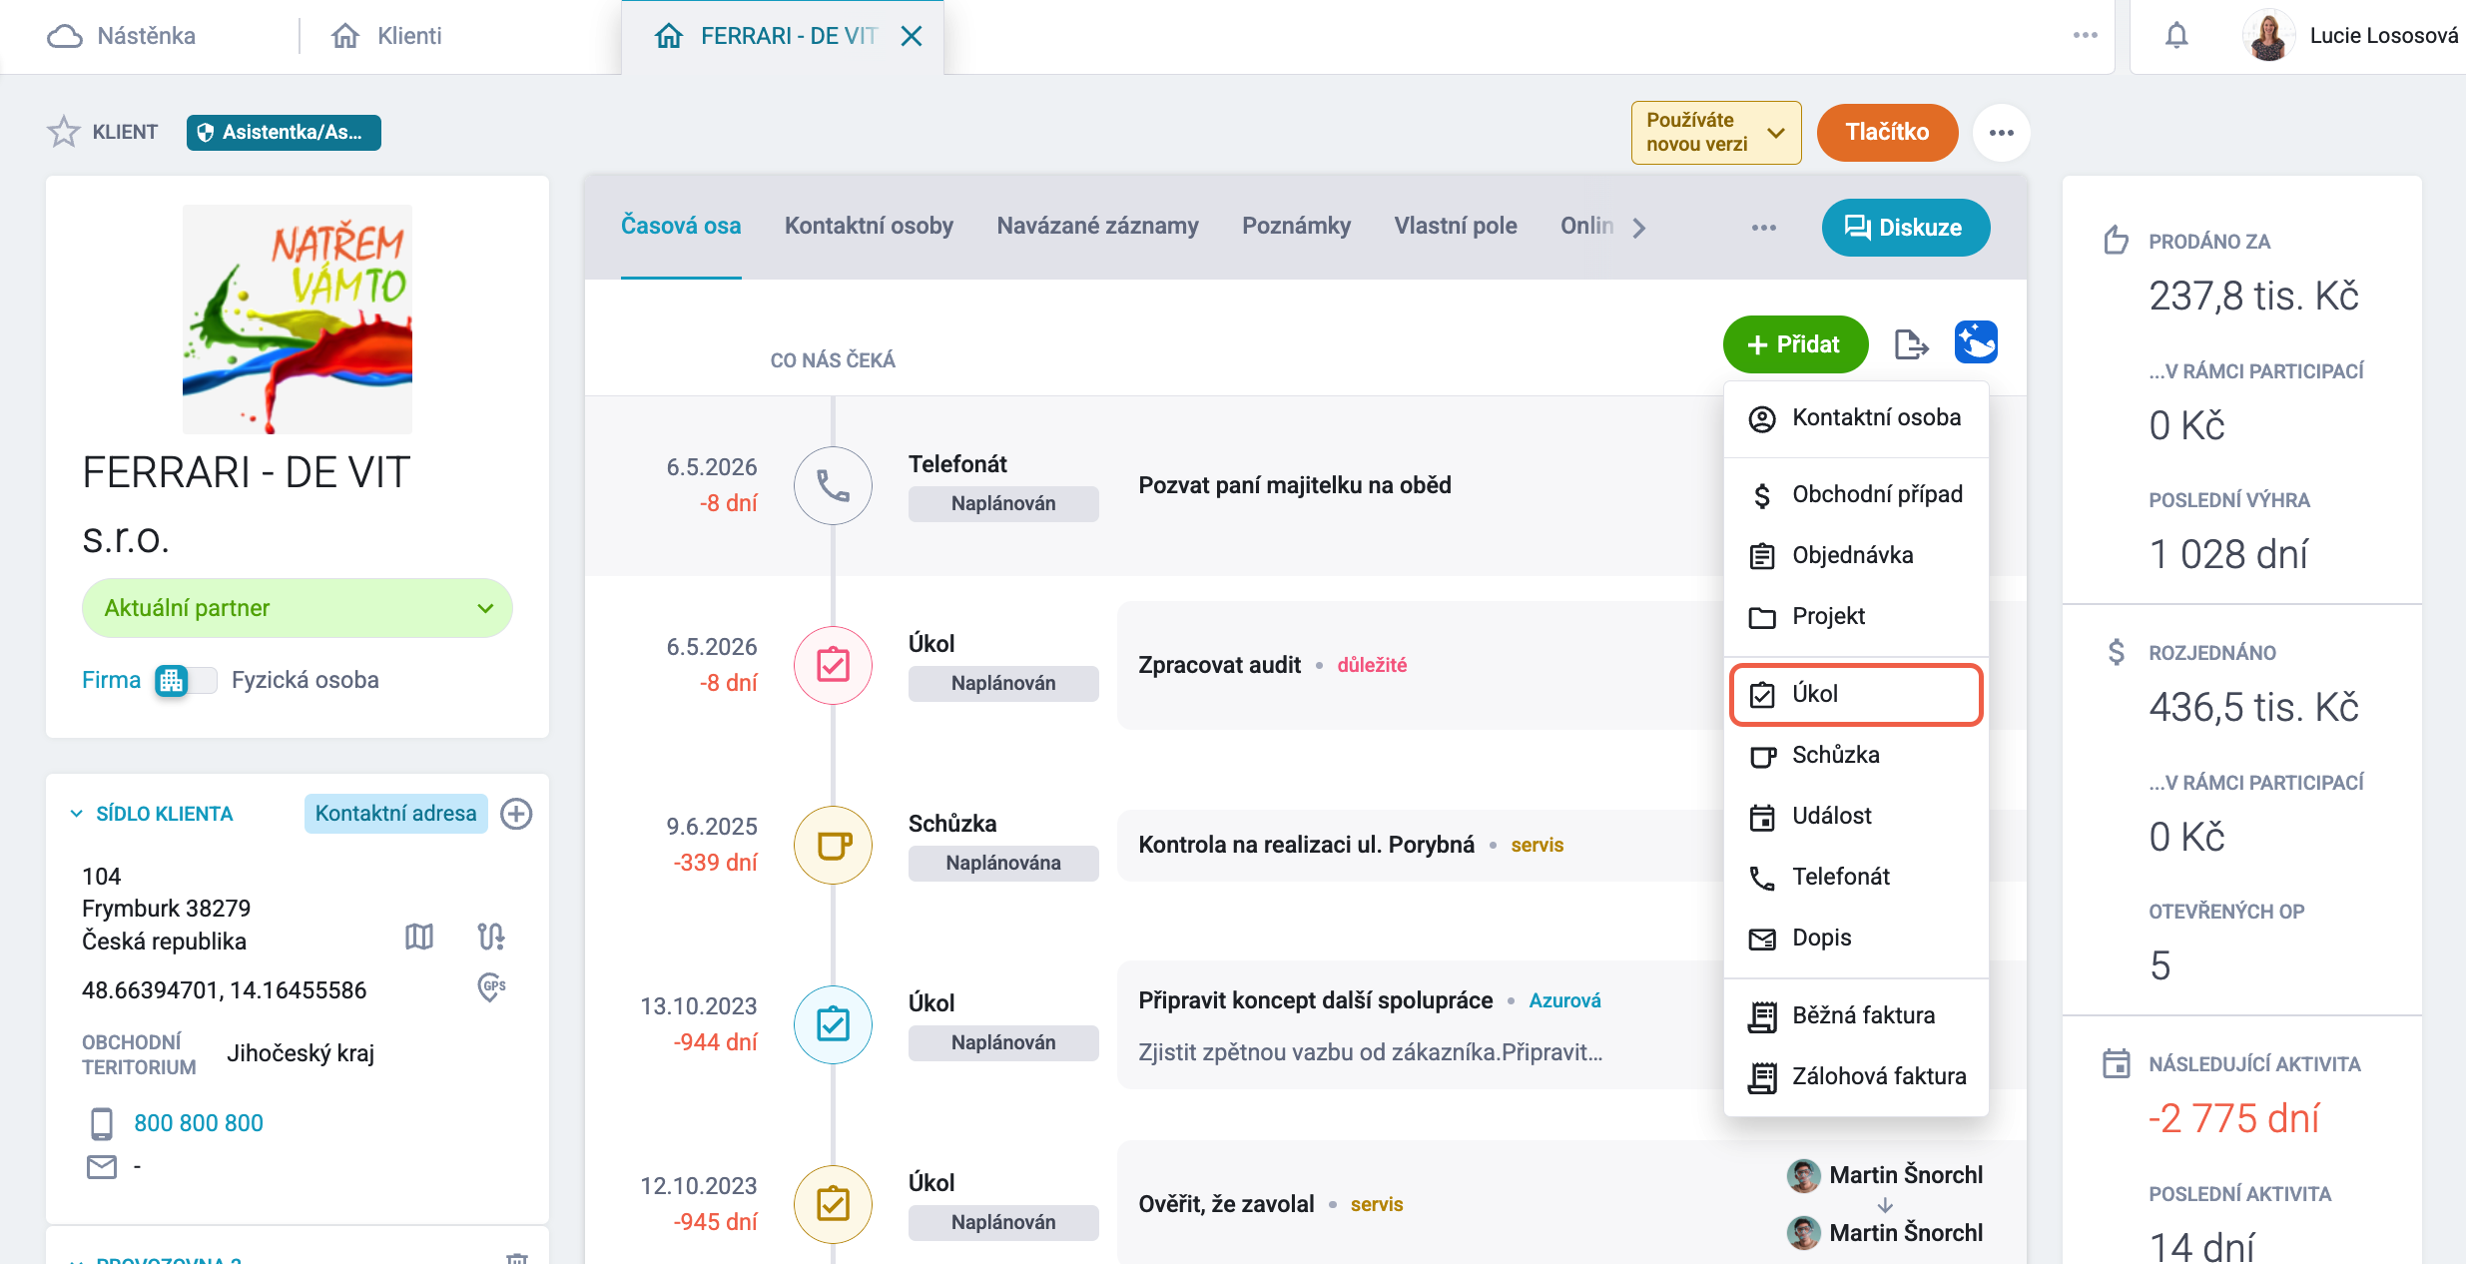Open notifications bell
The width and height of the screenshot is (2466, 1264).
tap(2176, 36)
